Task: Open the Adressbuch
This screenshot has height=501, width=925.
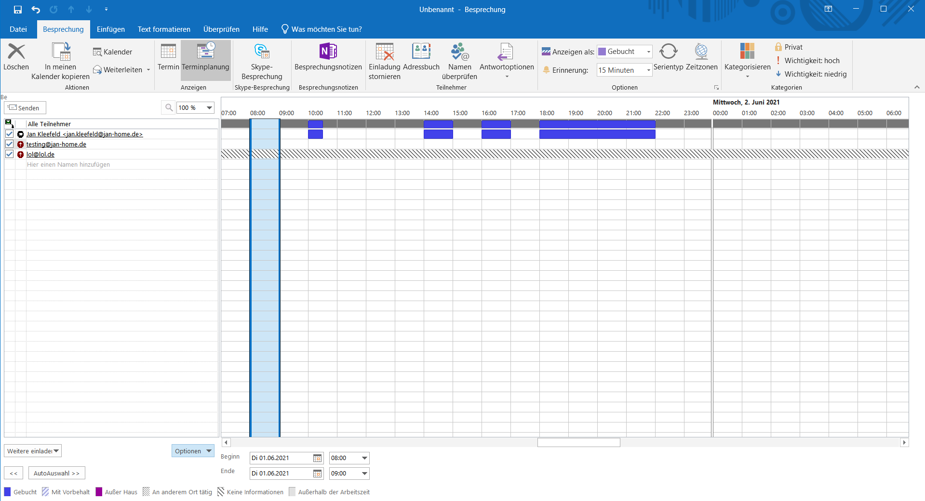Action: coord(421,52)
